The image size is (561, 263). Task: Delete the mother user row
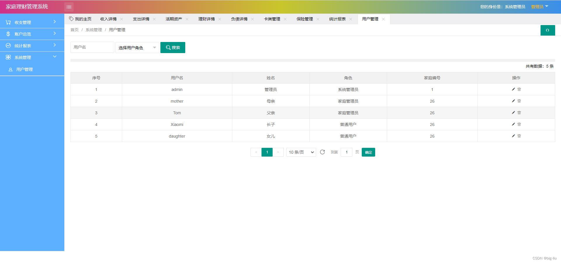(519, 101)
